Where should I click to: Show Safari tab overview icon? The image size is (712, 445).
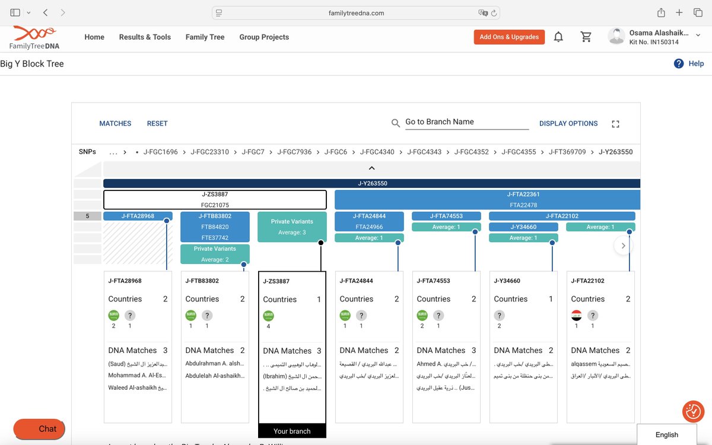tap(698, 12)
